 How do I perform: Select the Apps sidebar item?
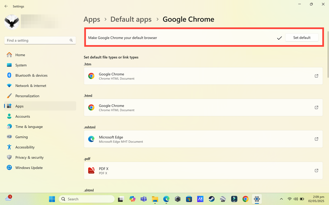[40, 106]
